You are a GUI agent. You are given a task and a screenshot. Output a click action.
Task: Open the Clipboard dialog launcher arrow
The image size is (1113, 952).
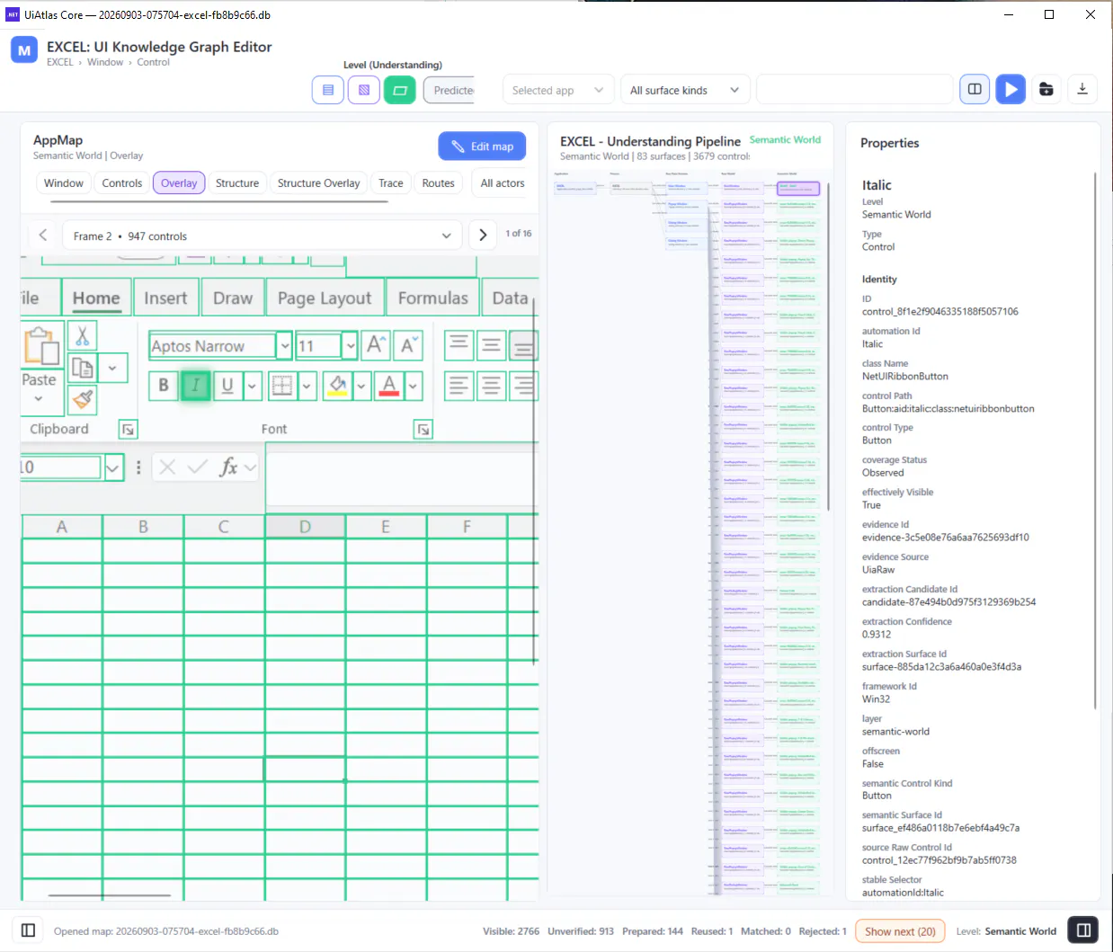point(128,430)
